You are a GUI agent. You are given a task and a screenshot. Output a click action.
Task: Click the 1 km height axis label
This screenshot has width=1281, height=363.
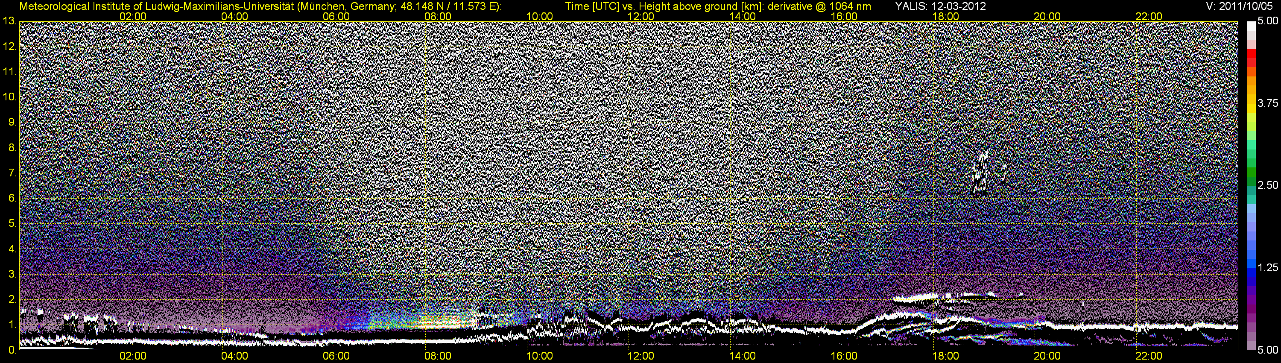tap(12, 325)
